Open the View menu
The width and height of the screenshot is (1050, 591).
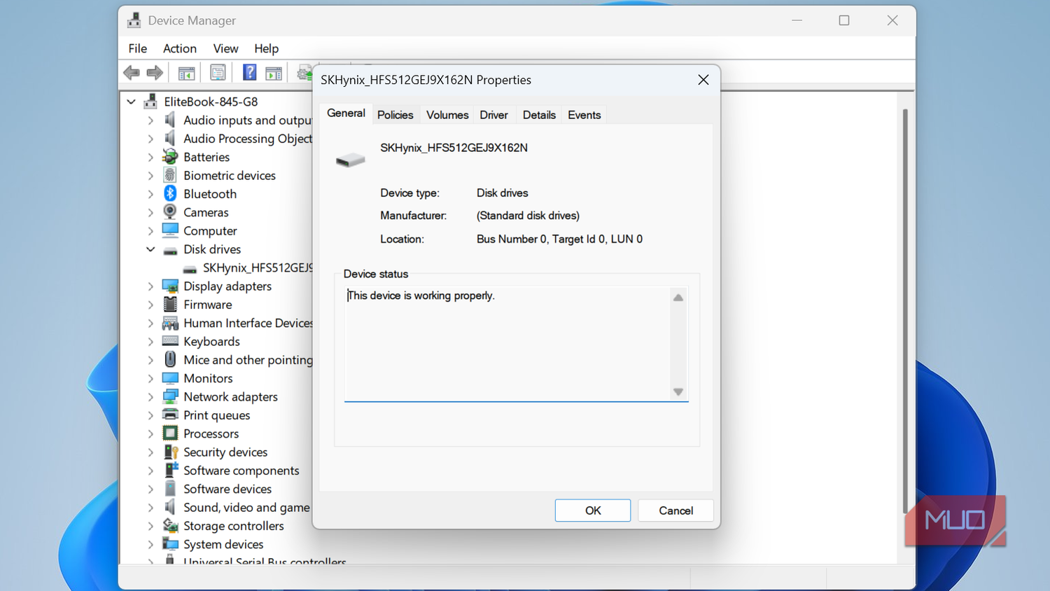point(225,48)
